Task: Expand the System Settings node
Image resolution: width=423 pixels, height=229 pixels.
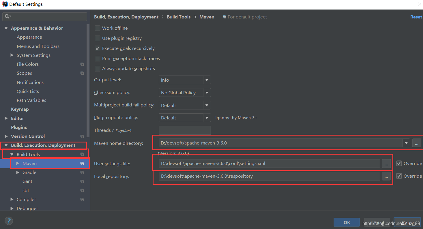Action: (x=12, y=55)
